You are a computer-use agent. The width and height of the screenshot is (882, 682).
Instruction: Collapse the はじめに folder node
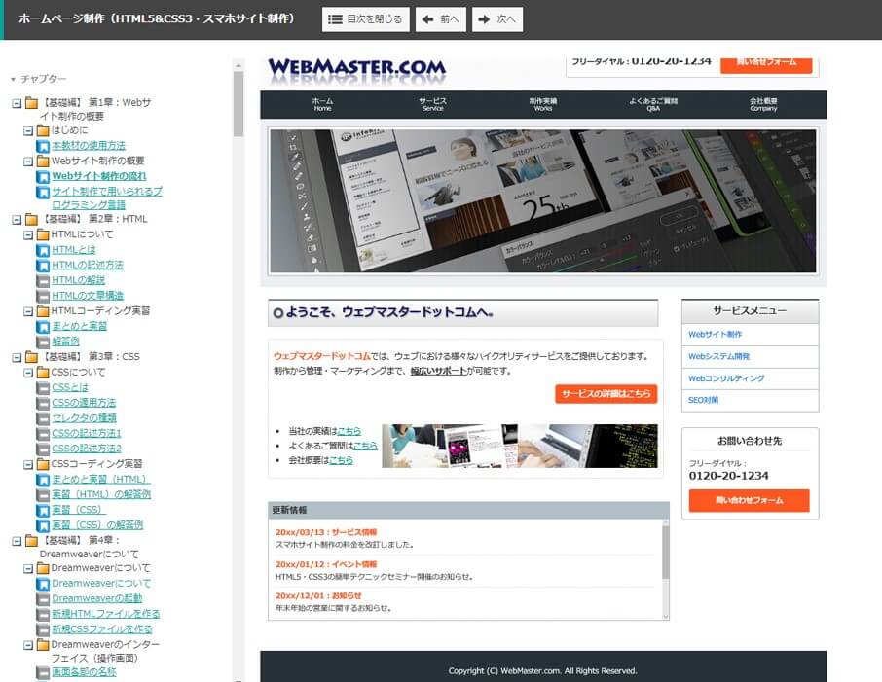[x=28, y=131]
